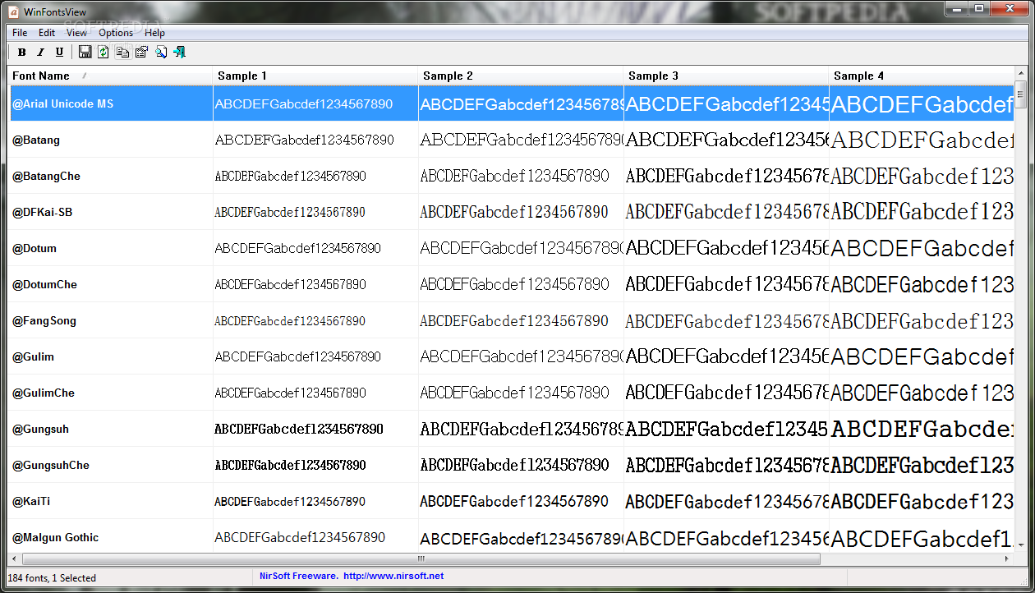Click Sample 3 cell of @Arial Unicode MS

pos(726,103)
